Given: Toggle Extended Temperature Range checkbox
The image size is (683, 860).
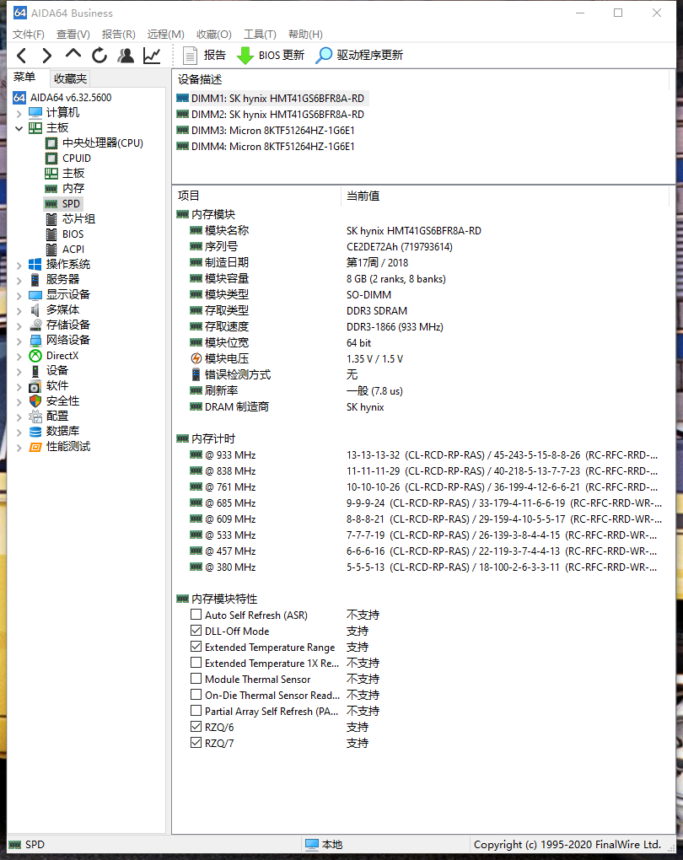Looking at the screenshot, I should coord(196,646).
